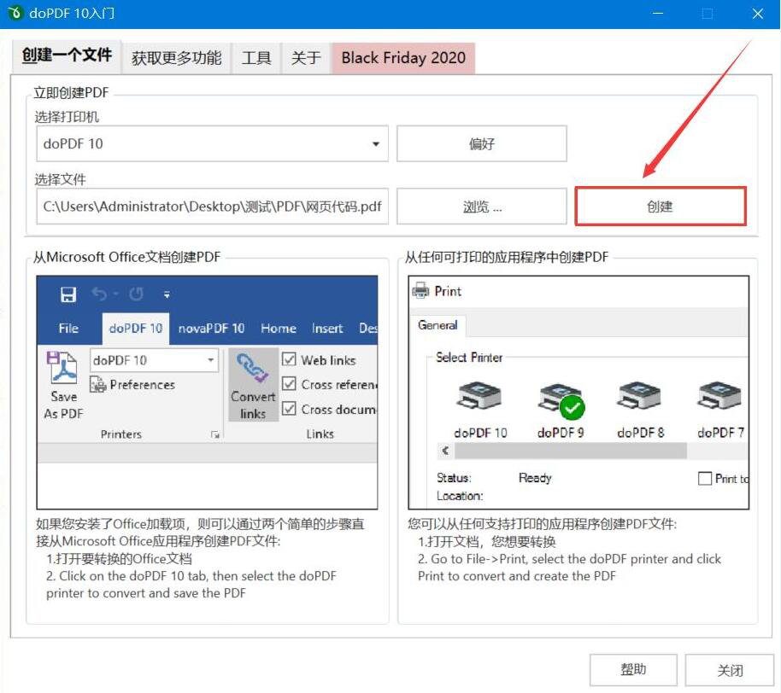Click the Insert ribbon tab
The image size is (781, 693).
coord(327,329)
